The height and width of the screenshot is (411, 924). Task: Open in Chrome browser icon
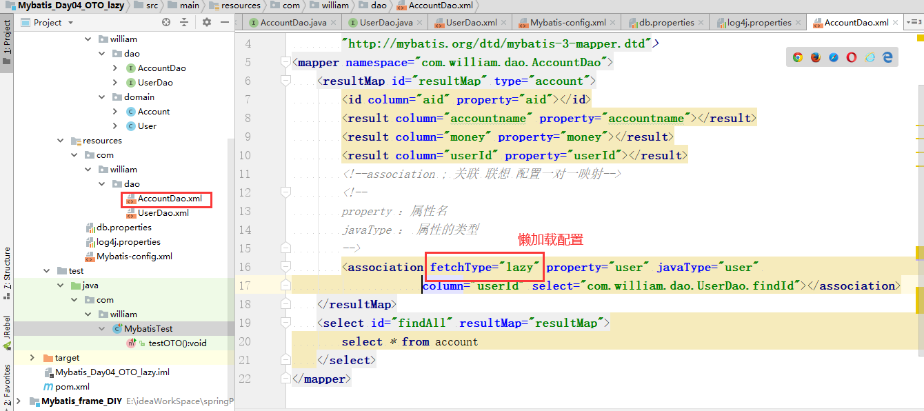[x=798, y=57]
